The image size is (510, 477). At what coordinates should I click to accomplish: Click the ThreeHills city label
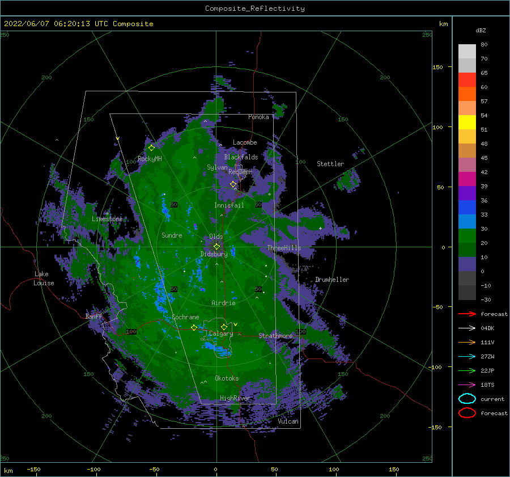pos(284,248)
